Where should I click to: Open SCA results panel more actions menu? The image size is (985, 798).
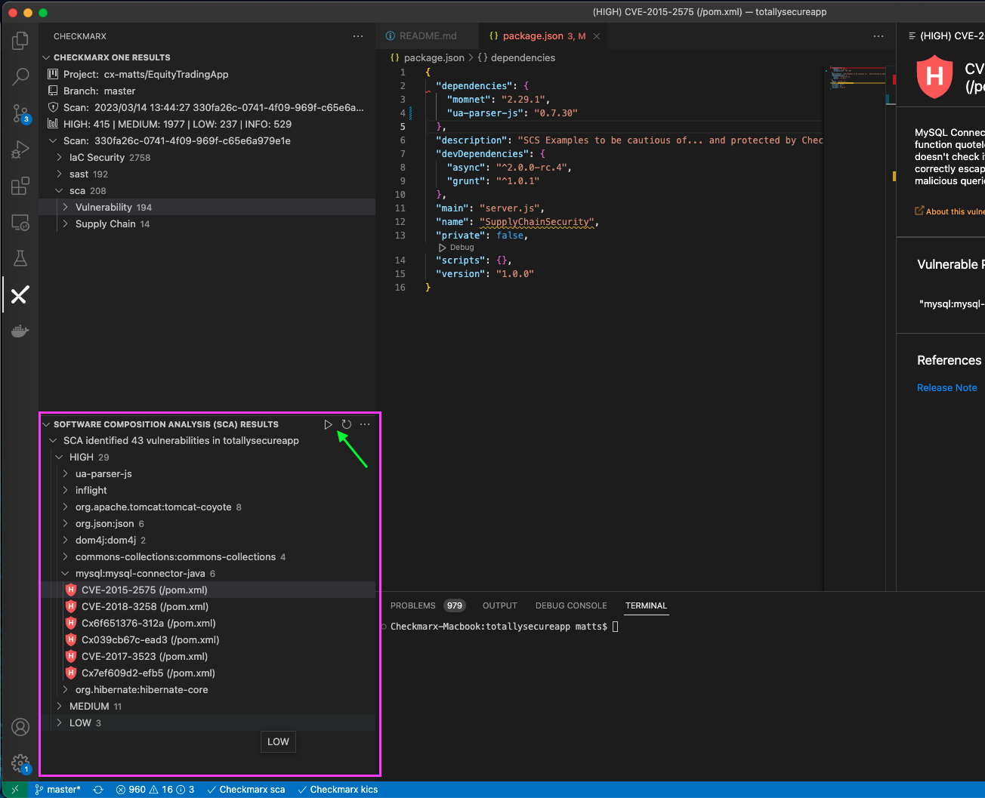click(365, 424)
